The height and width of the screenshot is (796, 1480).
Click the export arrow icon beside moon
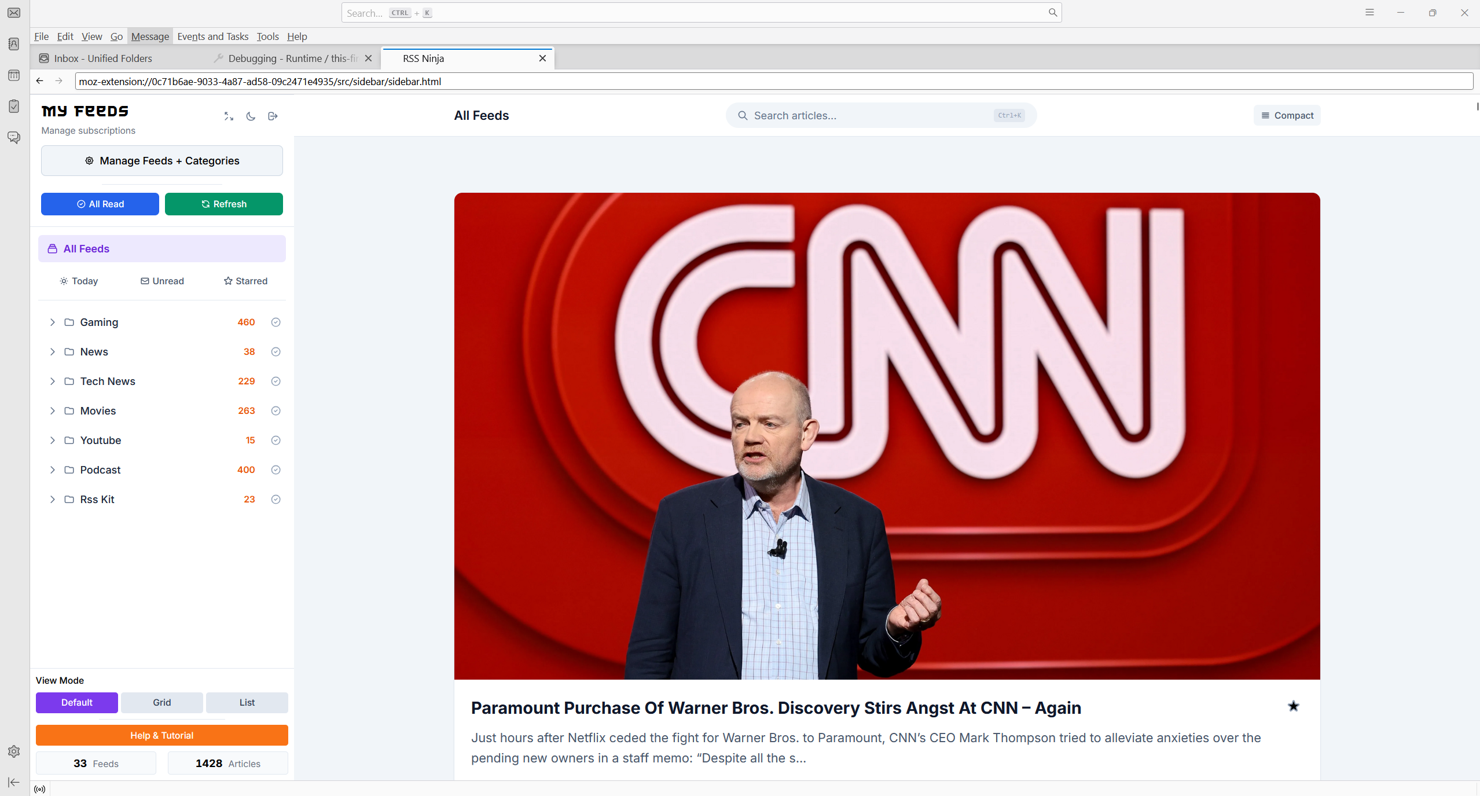273,116
